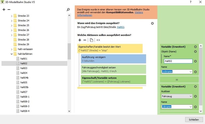Open script code view with <> icon
The height and width of the screenshot is (124, 205).
(x=98, y=40)
